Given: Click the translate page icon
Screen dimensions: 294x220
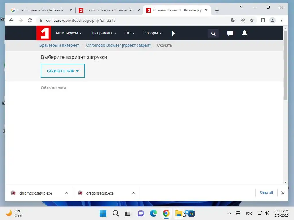Looking at the screenshot, I should point(233,20).
